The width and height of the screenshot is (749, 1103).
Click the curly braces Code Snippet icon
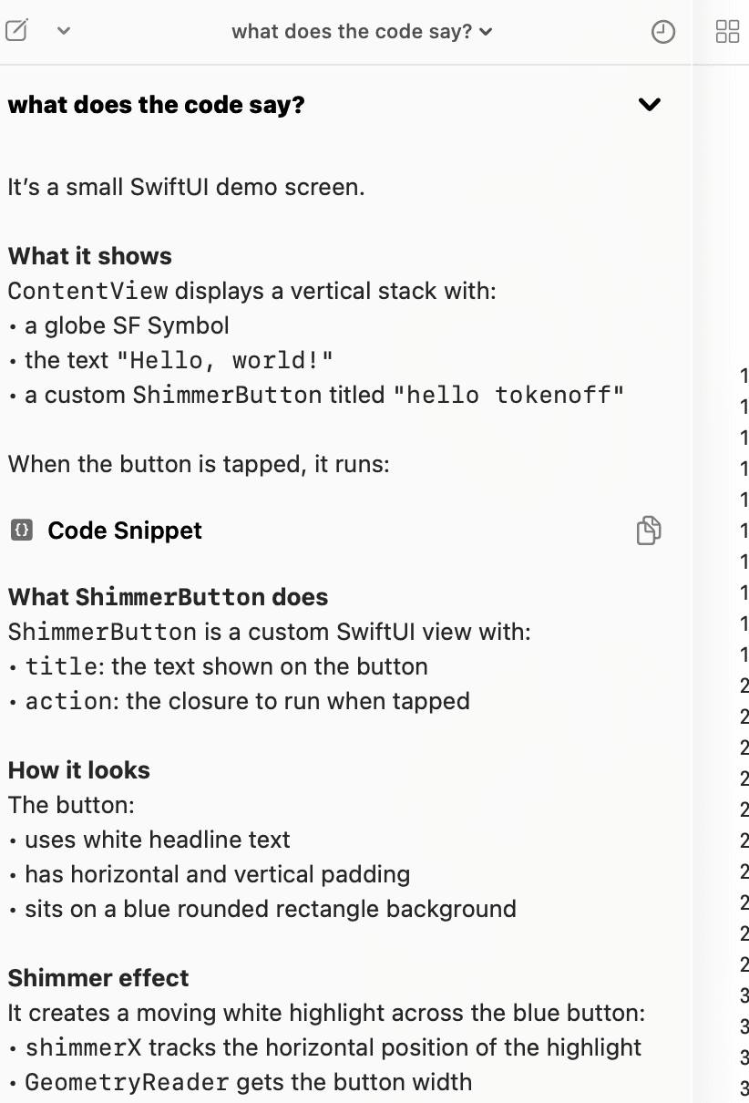point(21,531)
